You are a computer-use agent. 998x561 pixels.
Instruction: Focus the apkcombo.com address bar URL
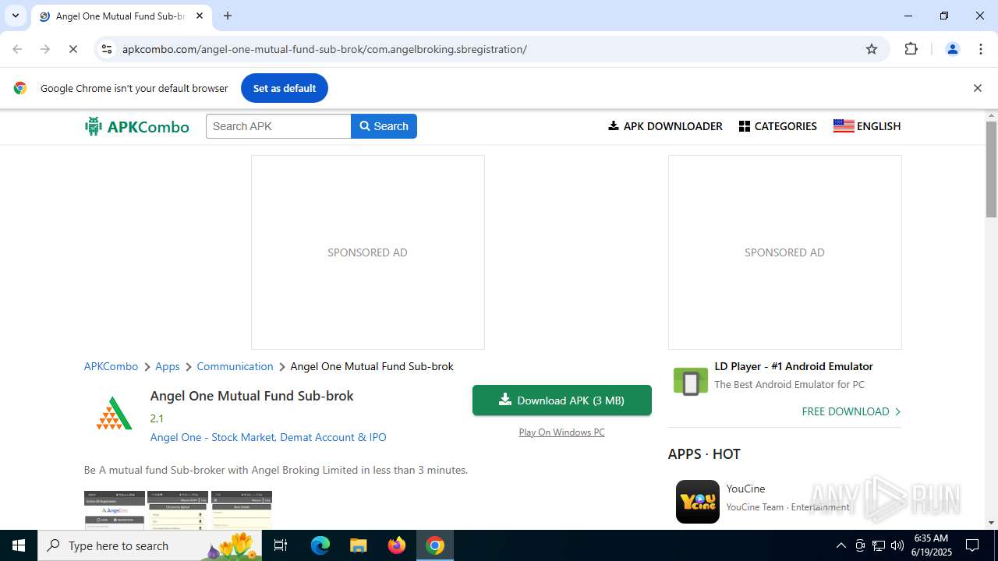(x=324, y=49)
